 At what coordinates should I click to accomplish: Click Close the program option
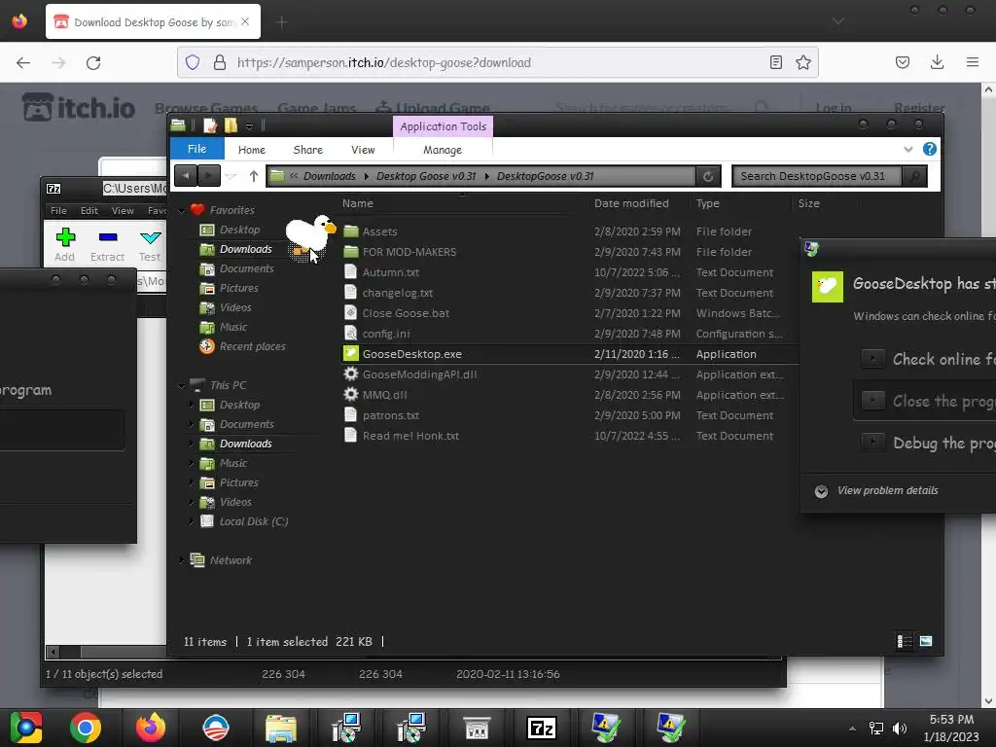(927, 401)
